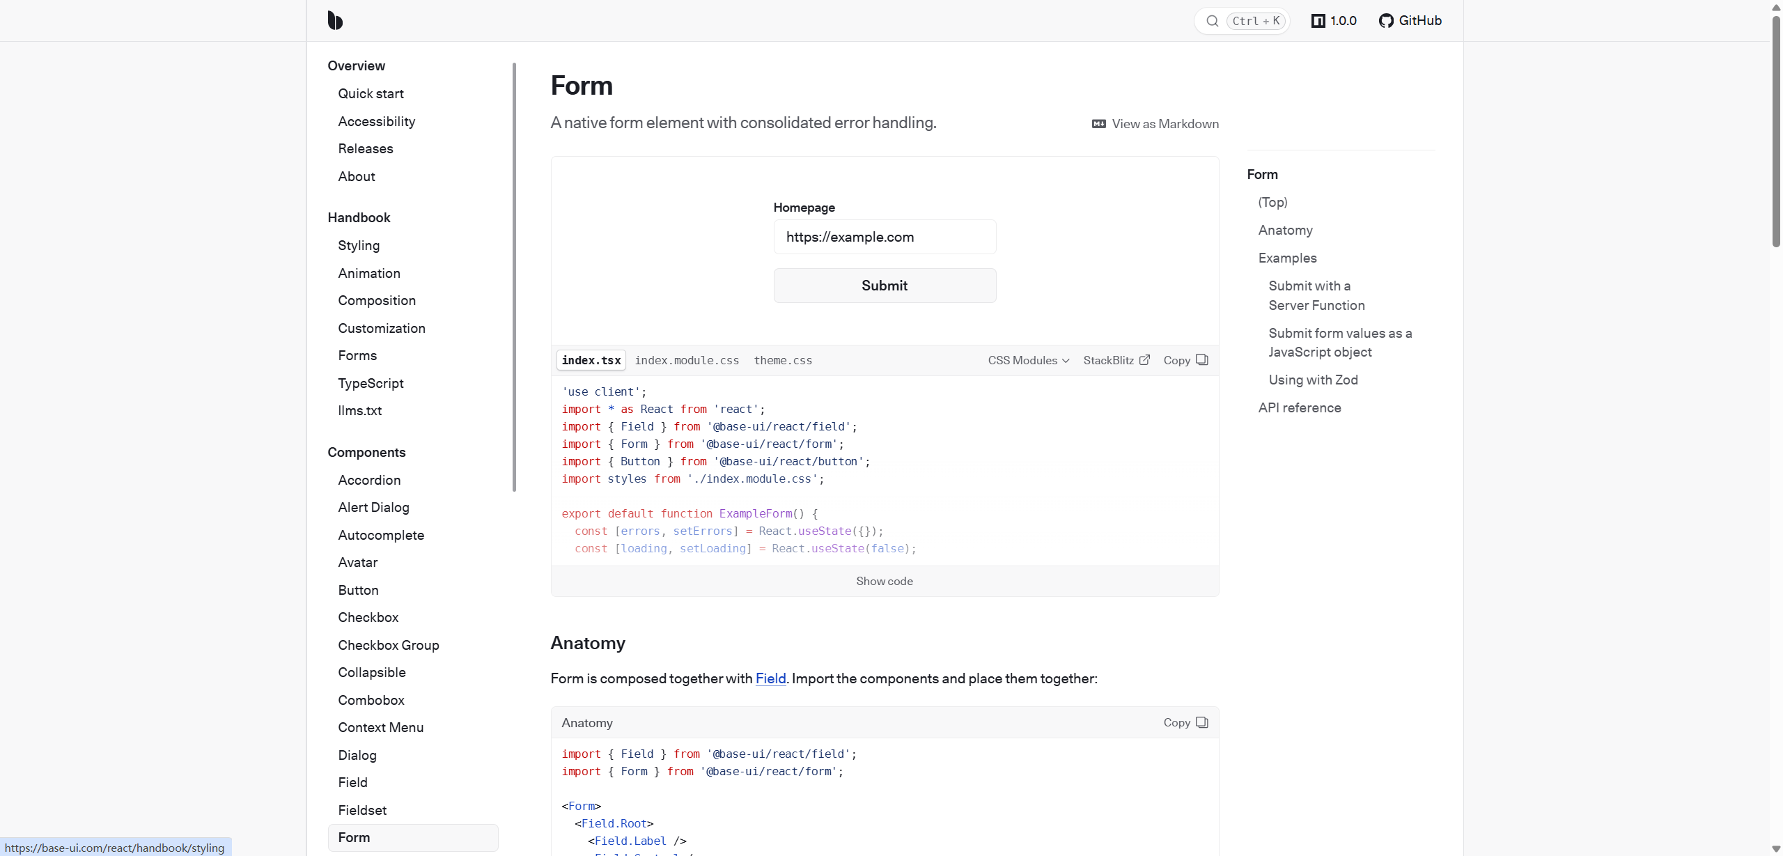Copy the Anatomy snippet via copy icon
The height and width of the screenshot is (856, 1783).
pyautogui.click(x=1202, y=722)
